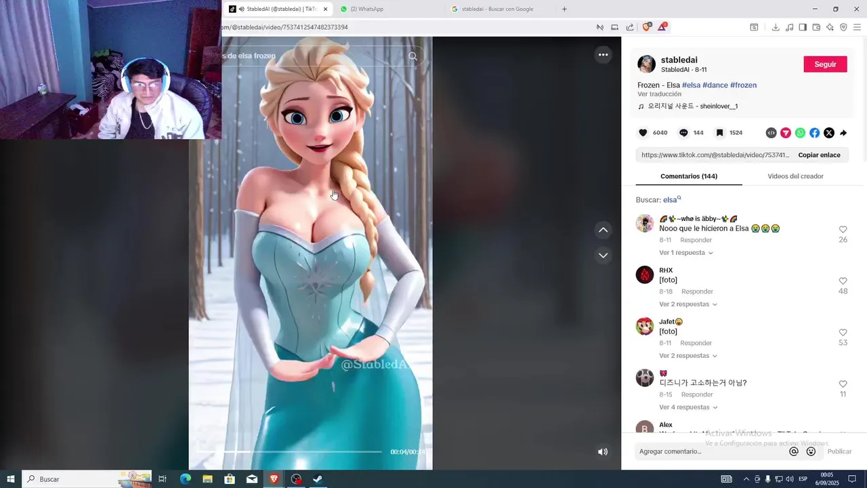
Task: Open the #frozen hashtag
Action: pos(743,85)
